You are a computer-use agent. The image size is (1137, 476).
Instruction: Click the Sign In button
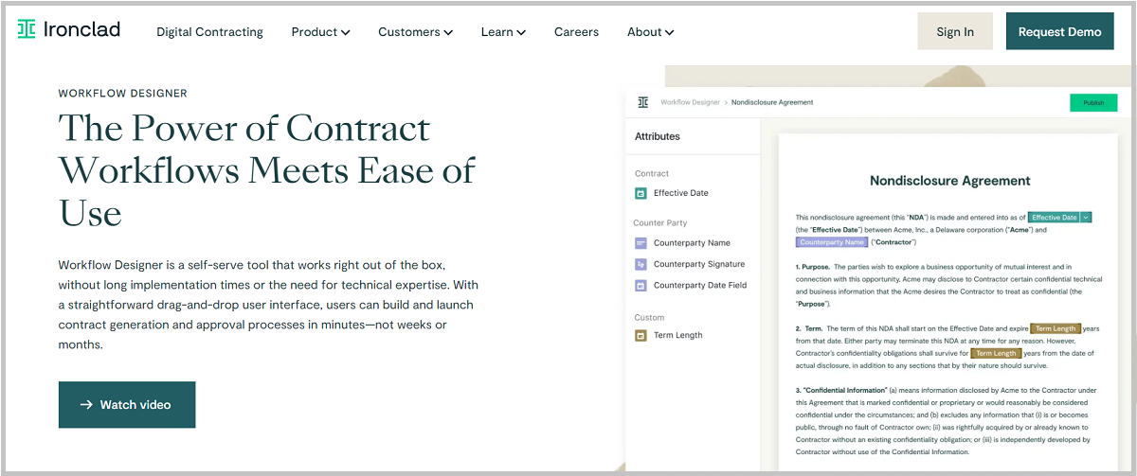click(955, 31)
